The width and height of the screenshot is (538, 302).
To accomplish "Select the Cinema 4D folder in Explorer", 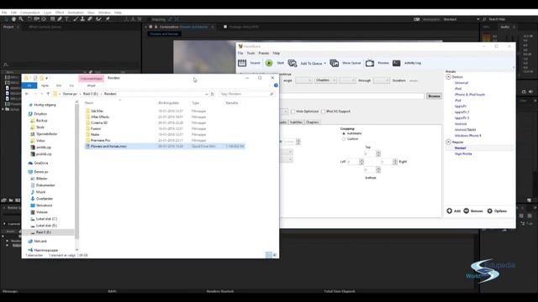I will [x=99, y=122].
